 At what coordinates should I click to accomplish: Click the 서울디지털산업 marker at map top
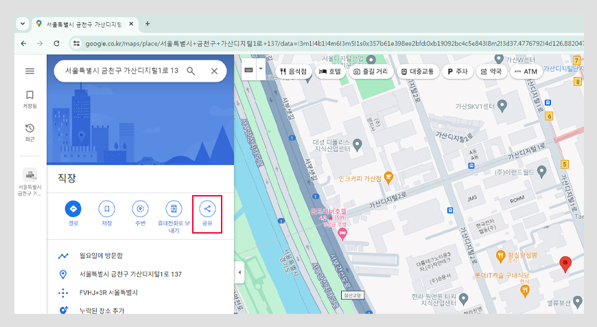pyautogui.click(x=371, y=60)
